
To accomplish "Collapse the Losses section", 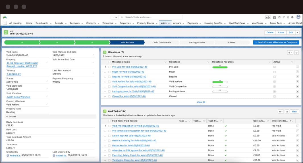I will click(x=7, y=117).
